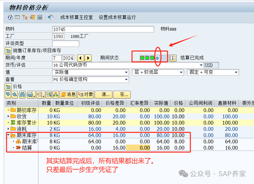Viewport: 254px width, 184px height.
Task: Click the 消耗 price difference 4.00 cell
Action: (x=114, y=129)
